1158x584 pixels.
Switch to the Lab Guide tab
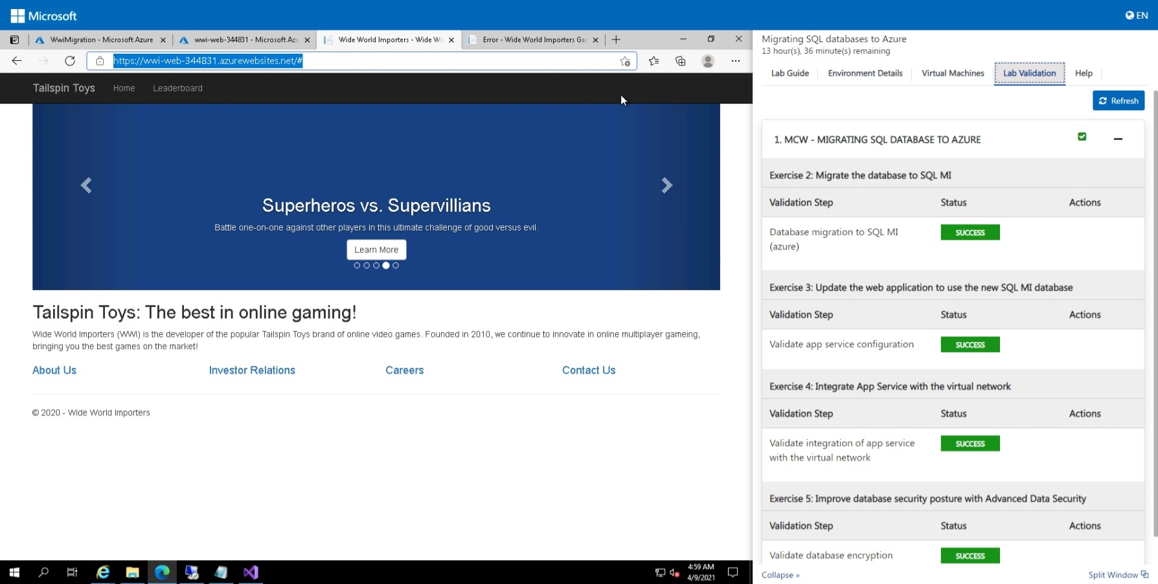click(x=789, y=73)
